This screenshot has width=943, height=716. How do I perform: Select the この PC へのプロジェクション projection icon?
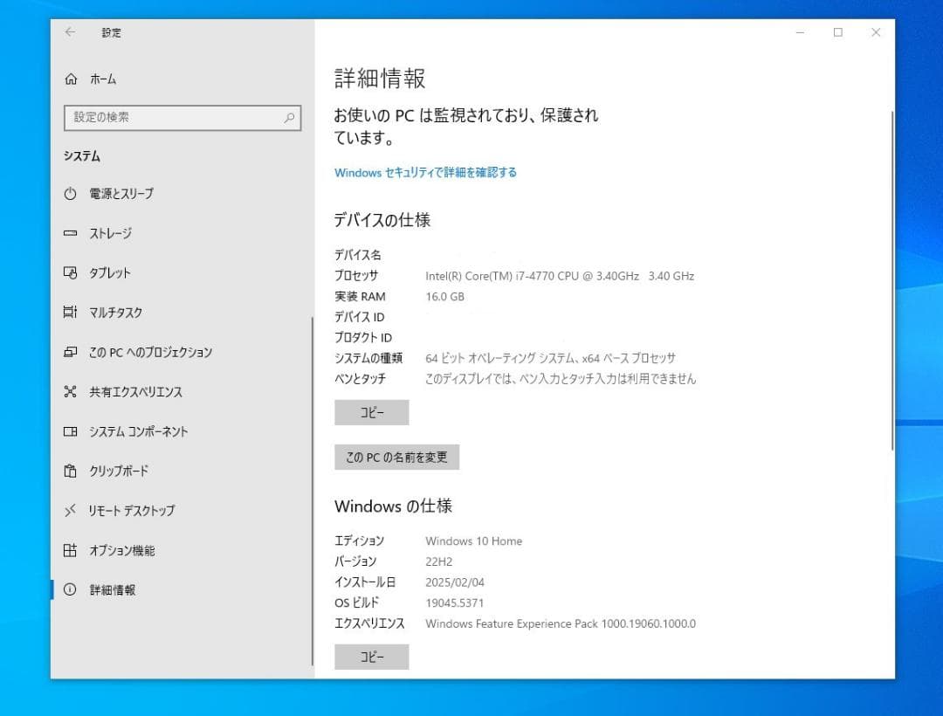tap(71, 352)
